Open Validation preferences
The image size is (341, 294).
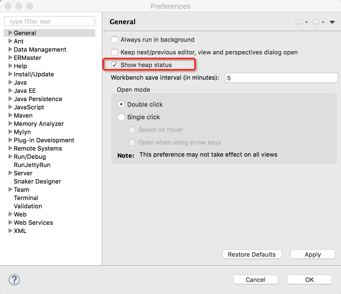28,206
